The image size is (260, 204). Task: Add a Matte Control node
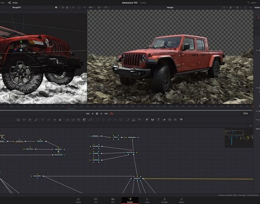pyautogui.click(x=79, y=120)
